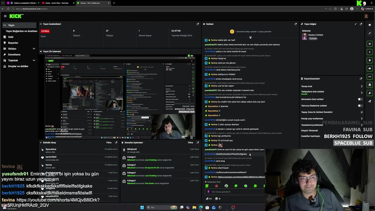Pop out the Denetim Eylemleri panel
Screen dimensions: 375x211
tap(198, 142)
